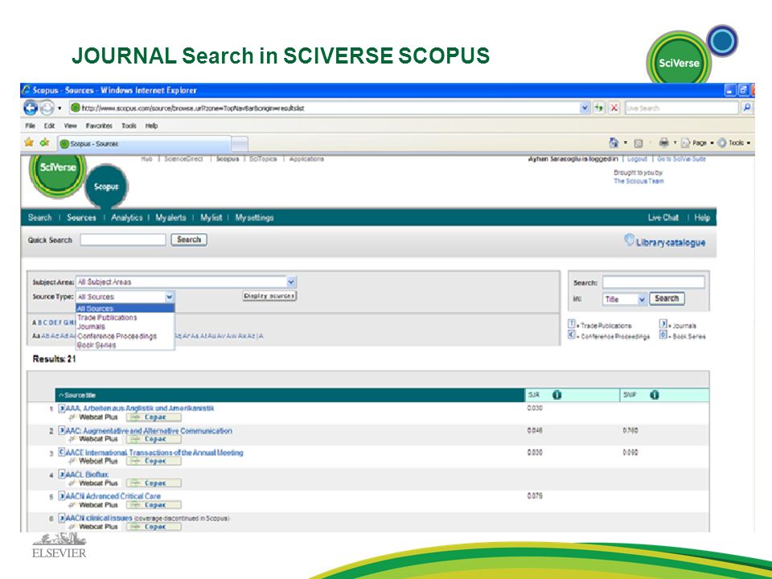Open the File menu

tap(30, 126)
